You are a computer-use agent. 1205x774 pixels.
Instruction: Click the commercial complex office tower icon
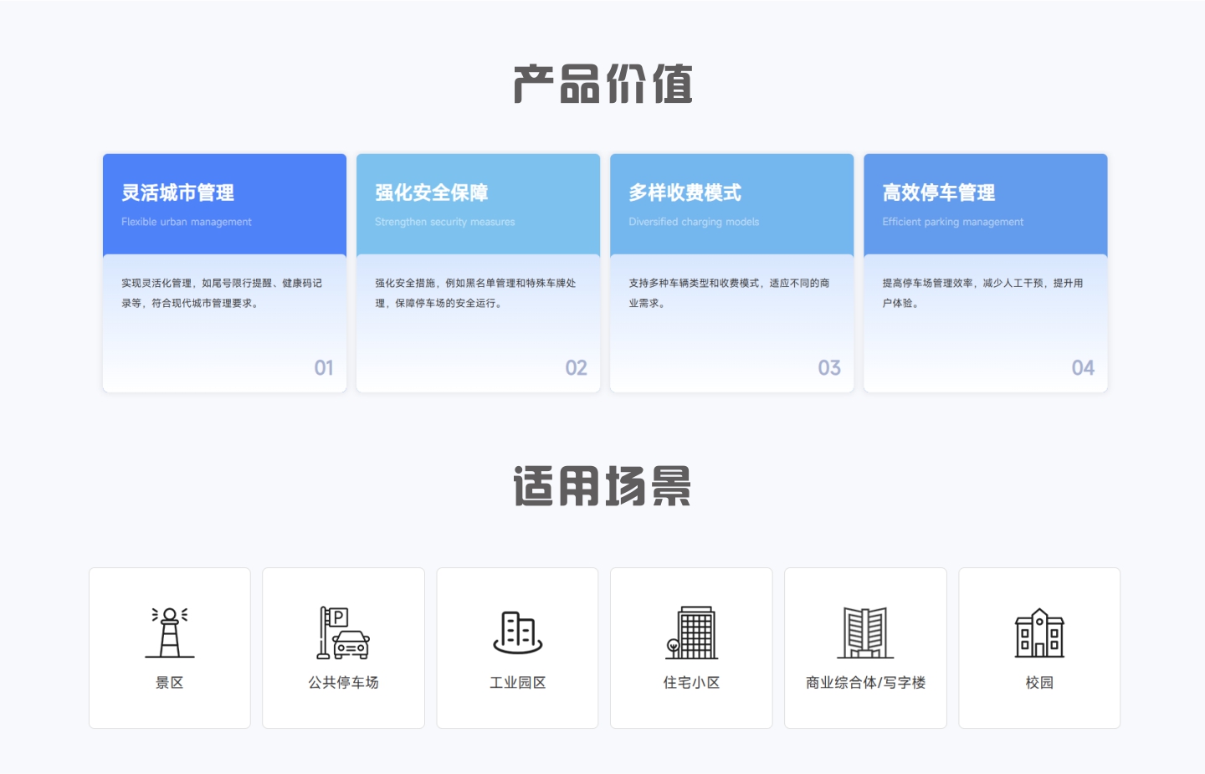[865, 633]
